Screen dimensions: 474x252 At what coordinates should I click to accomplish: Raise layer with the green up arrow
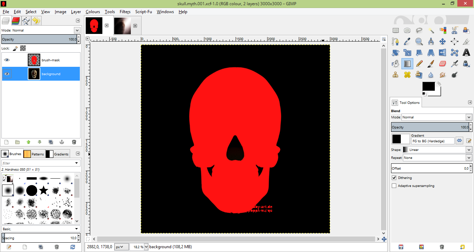pos(28,142)
